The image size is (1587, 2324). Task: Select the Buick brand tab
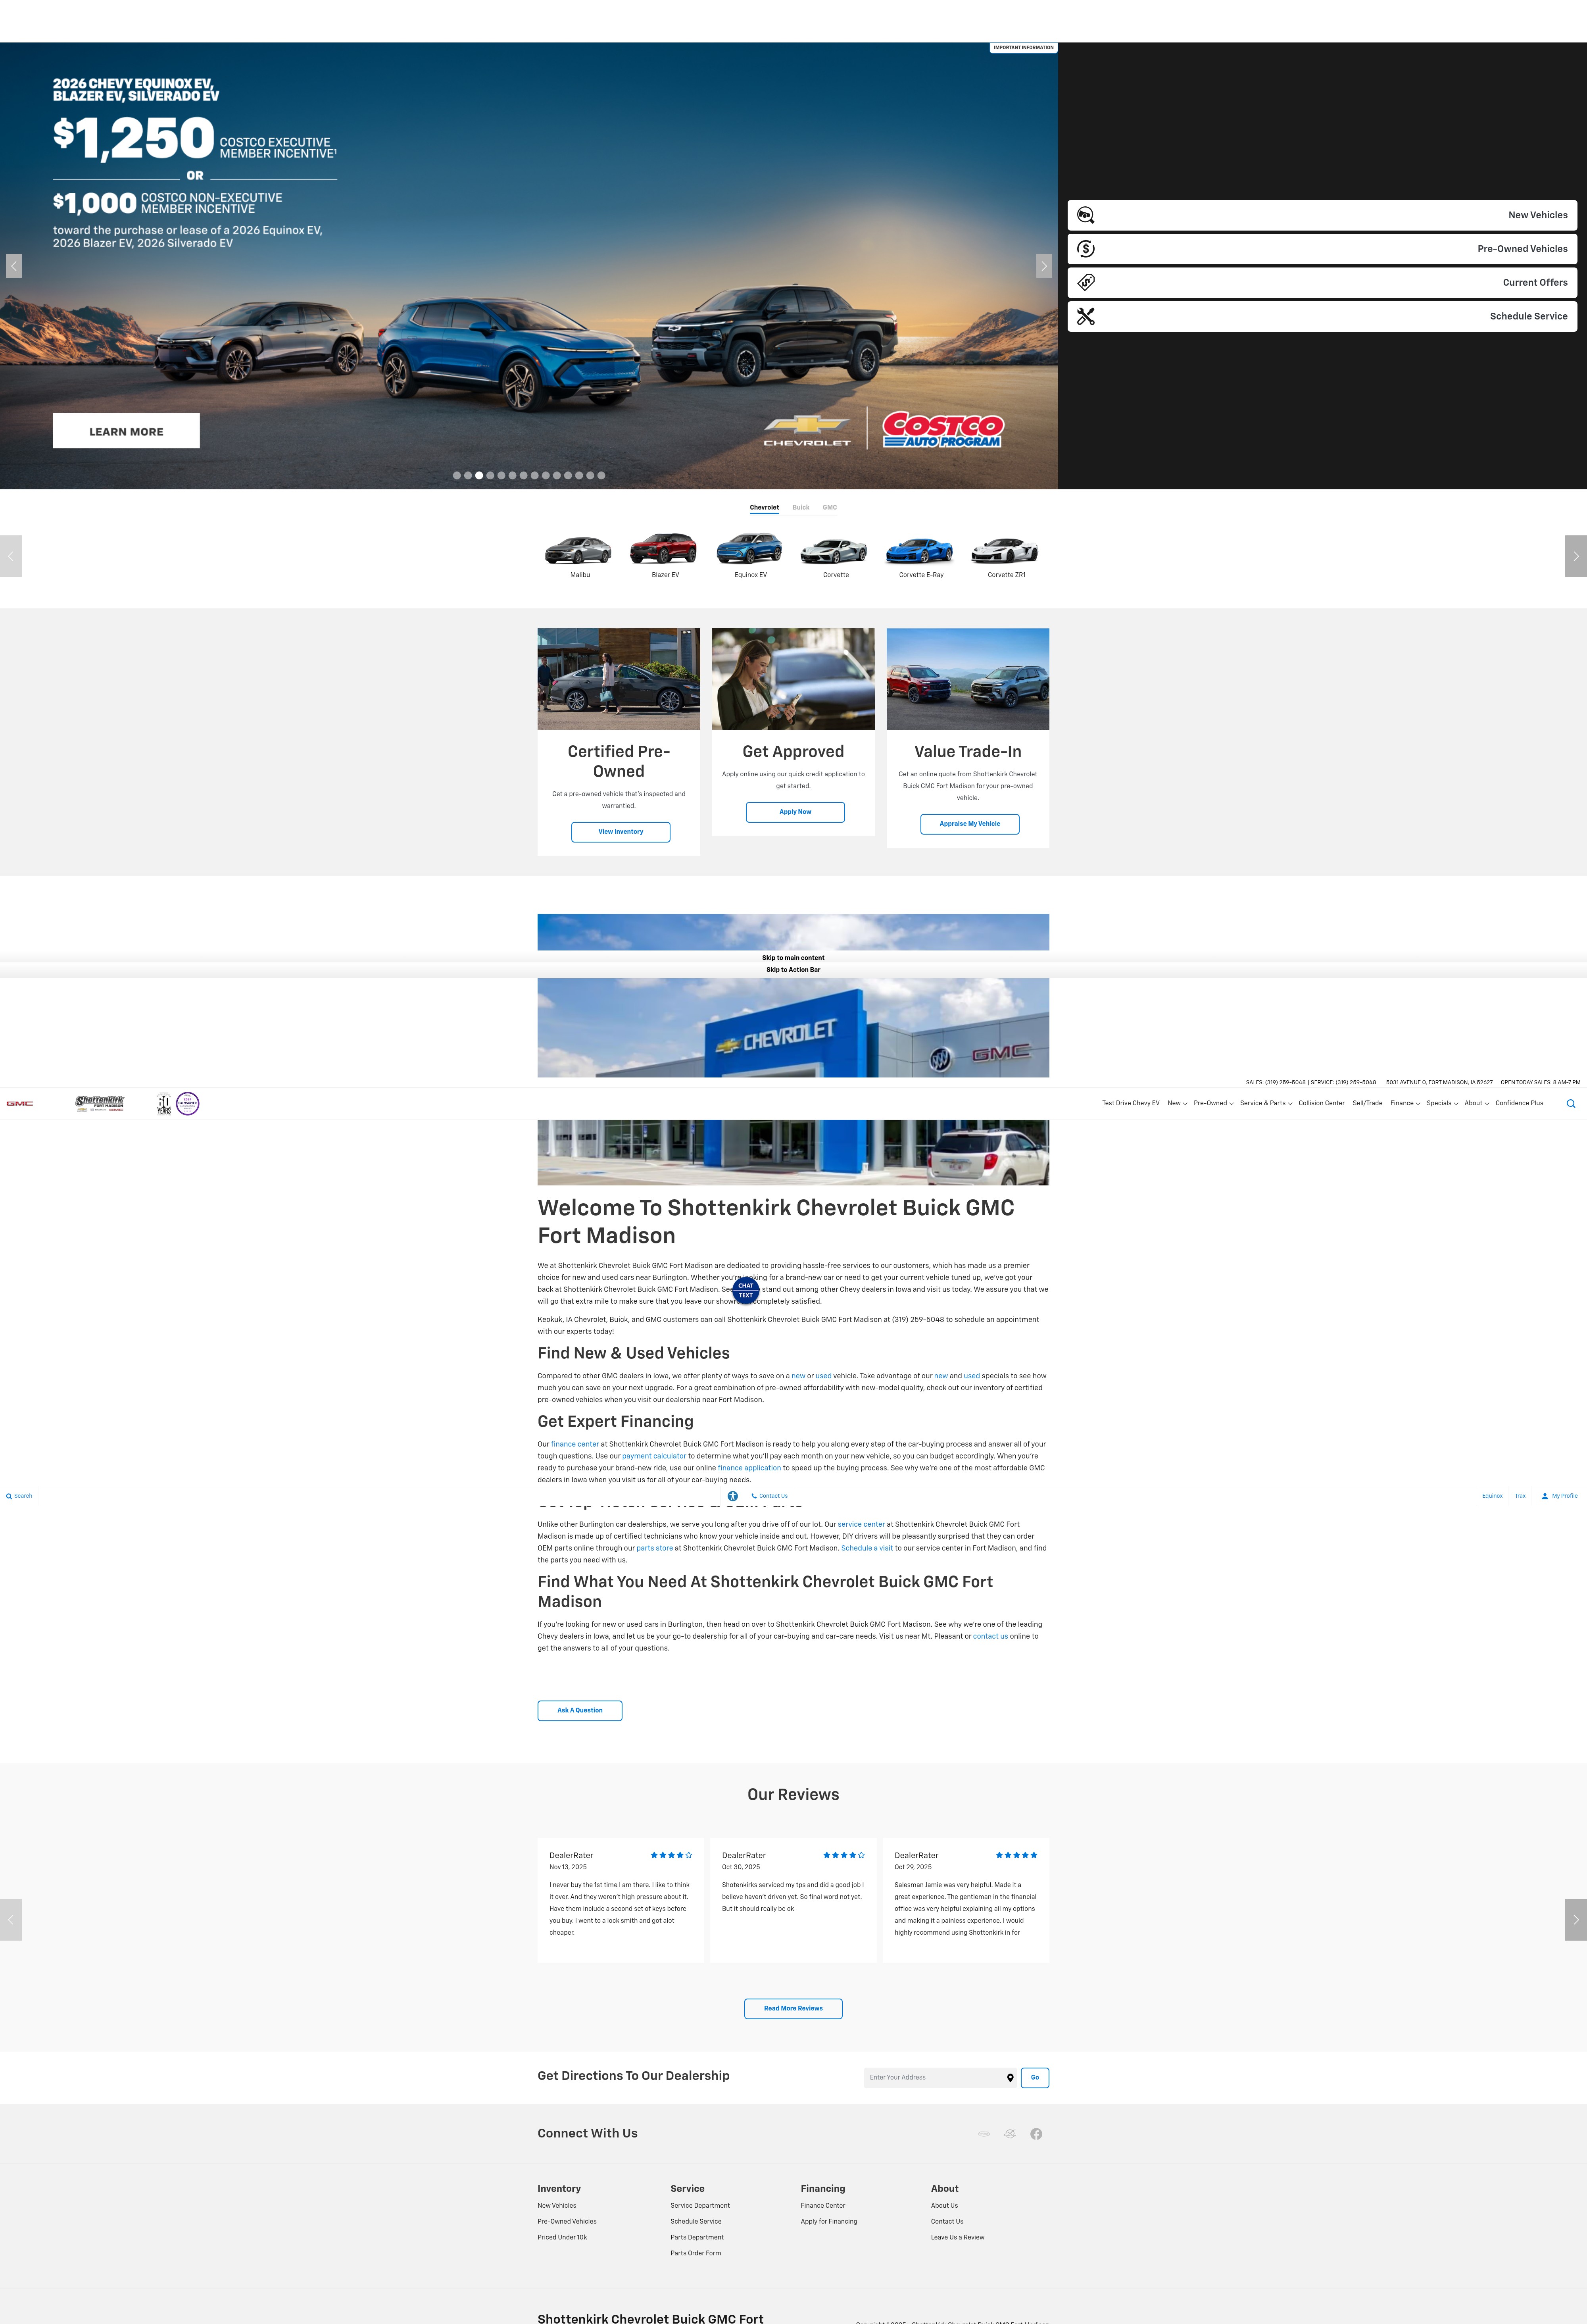coord(801,508)
